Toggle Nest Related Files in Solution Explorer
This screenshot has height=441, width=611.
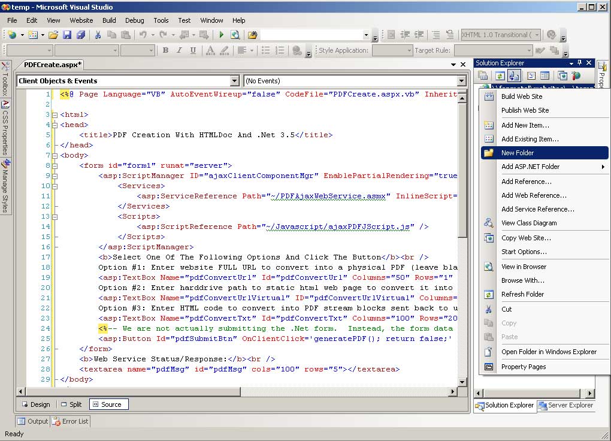515,75
